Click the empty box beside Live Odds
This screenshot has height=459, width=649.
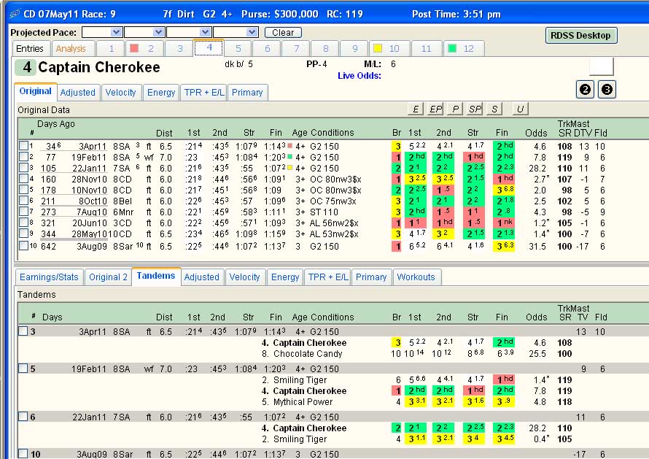click(601, 66)
